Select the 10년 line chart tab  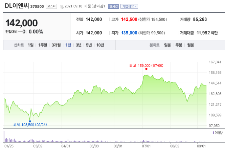point(100,45)
